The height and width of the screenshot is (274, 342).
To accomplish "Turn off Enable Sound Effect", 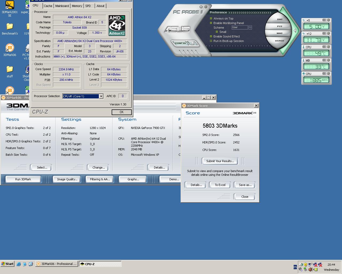I will click(211, 36).
